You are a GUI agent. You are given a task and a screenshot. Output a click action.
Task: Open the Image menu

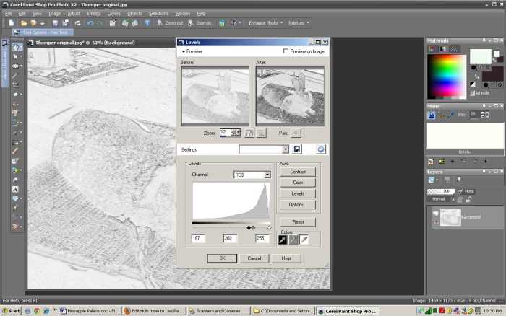coord(54,14)
